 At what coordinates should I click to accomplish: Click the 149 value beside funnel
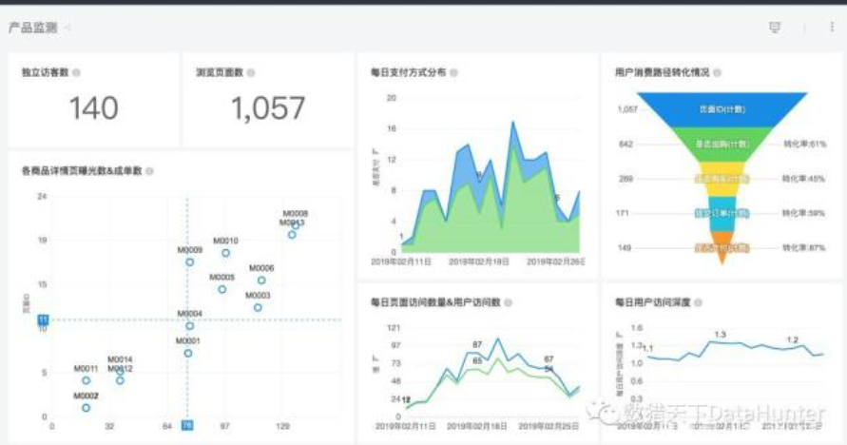point(624,248)
